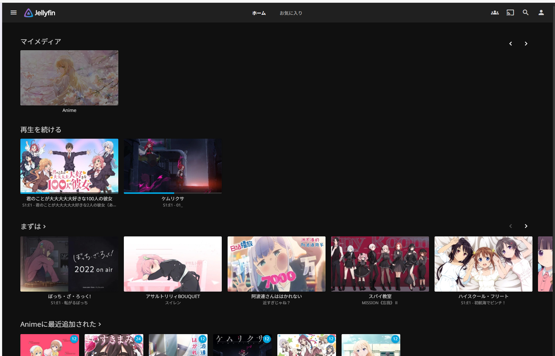
Task: Click the Jellyfin logo
Action: click(x=40, y=13)
